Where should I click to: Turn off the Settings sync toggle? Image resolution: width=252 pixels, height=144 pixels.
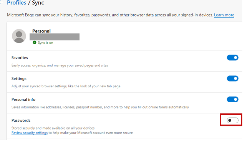tap(232, 79)
